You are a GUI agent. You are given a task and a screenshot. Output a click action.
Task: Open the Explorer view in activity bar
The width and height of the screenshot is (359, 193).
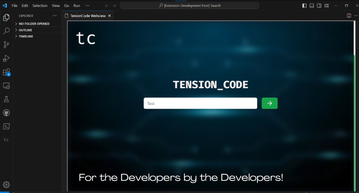[6, 18]
